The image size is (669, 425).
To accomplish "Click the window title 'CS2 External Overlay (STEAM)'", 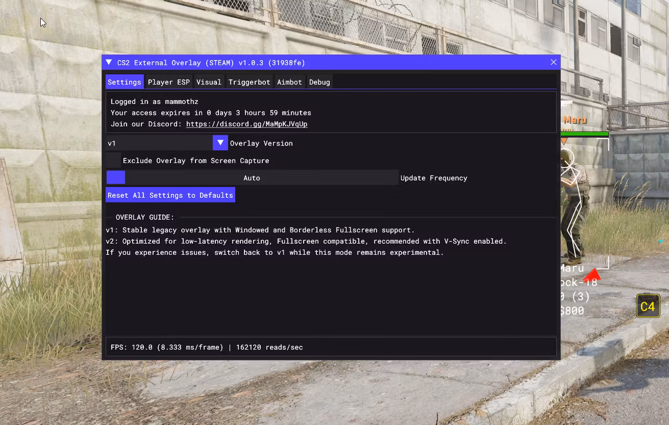I will [x=176, y=63].
